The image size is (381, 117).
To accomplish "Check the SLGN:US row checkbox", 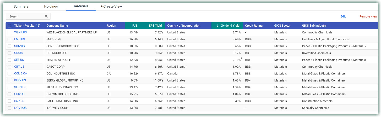I will 9,87.
